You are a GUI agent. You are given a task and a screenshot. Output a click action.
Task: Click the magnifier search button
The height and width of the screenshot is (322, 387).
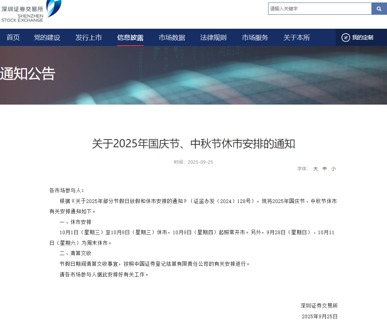[379, 9]
